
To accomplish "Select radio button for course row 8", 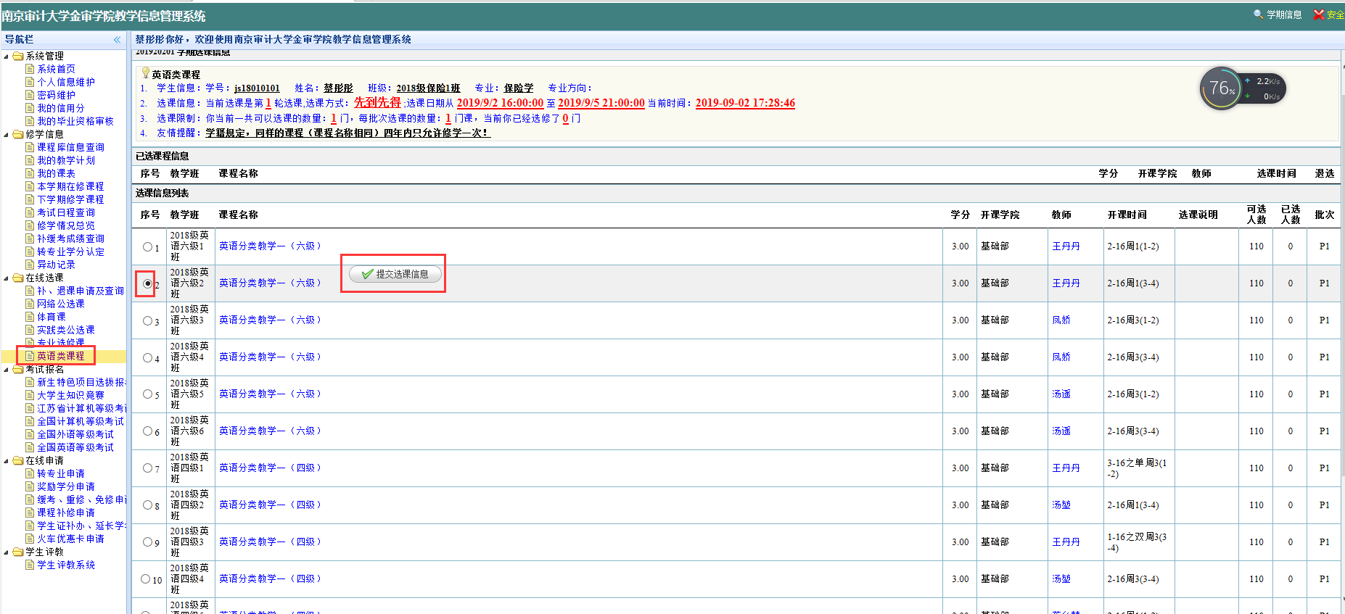I will tap(147, 505).
